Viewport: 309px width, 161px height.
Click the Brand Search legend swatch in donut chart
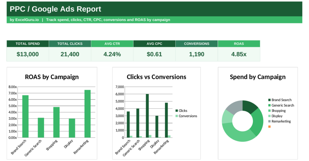pyautogui.click(x=269, y=100)
